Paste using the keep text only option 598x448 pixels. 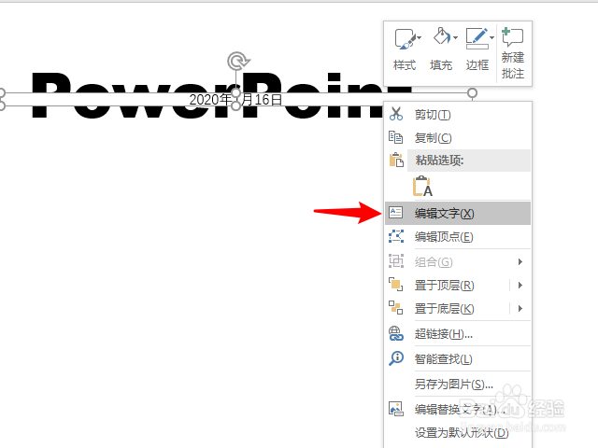point(422,186)
